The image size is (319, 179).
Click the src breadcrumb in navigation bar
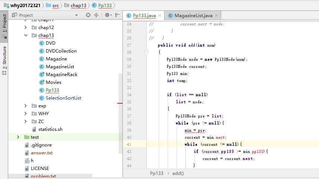point(55,5)
